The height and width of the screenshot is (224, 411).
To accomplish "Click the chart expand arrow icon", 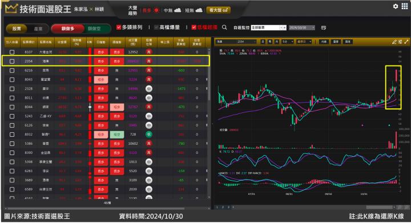I will pos(406,42).
